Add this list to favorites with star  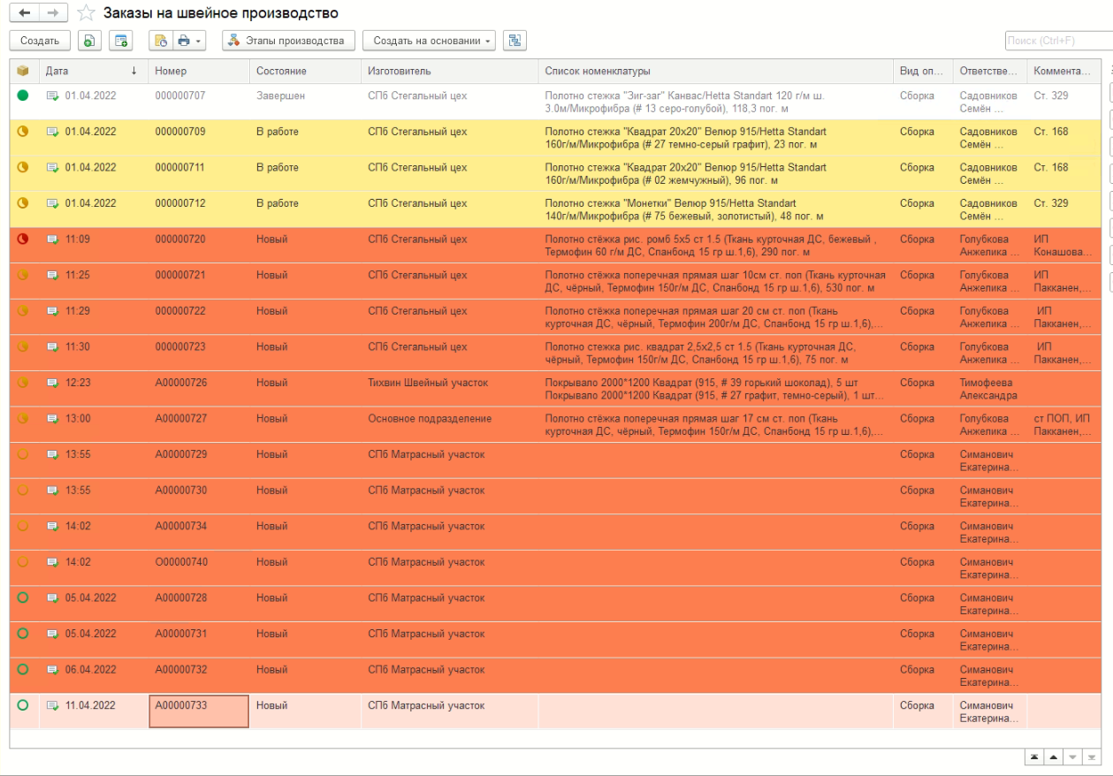[x=86, y=13]
